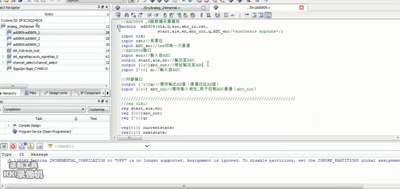Viewport: 400px width, 189px height.
Task: Close the Analog_24channel.v editor tab
Action: pos(203,8)
